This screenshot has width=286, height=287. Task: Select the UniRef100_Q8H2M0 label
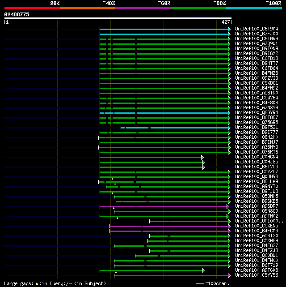257,137
